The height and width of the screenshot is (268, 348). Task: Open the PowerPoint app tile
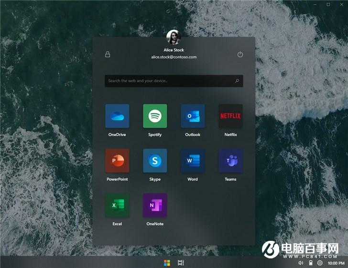point(117,161)
